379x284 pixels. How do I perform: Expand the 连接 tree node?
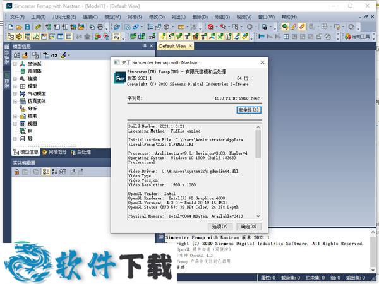point(15,79)
